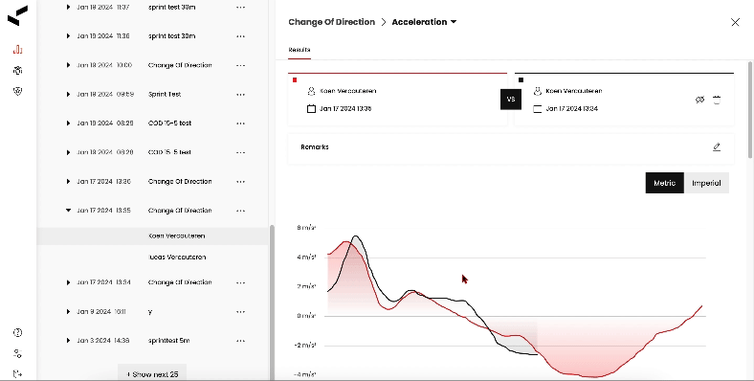
Task: Toggle the hide comparison eye icon
Action: [x=699, y=100]
